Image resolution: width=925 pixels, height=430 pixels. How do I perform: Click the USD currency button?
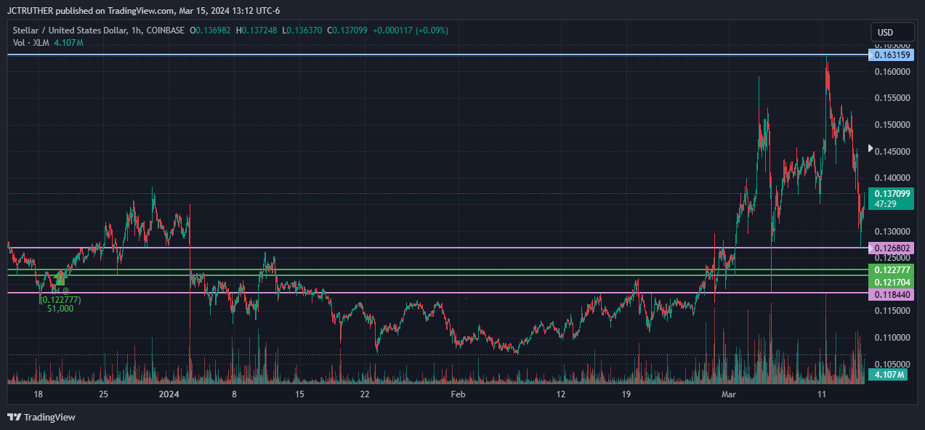892,32
